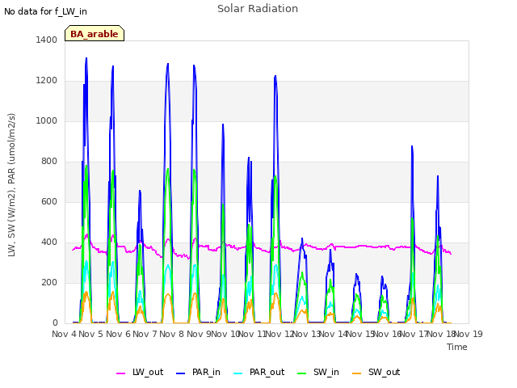Toggle the SW_out legend entry
The height and width of the screenshot is (388, 517).
(x=376, y=372)
